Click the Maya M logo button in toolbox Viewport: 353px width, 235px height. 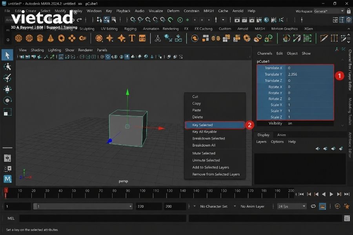7,179
